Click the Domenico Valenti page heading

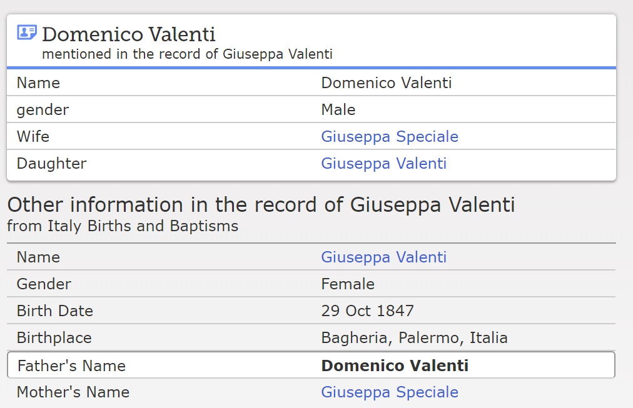(x=128, y=34)
